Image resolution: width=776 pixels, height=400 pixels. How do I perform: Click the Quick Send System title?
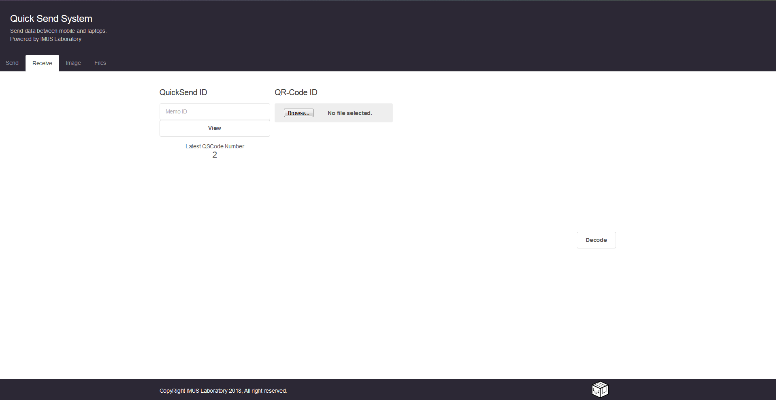click(51, 19)
